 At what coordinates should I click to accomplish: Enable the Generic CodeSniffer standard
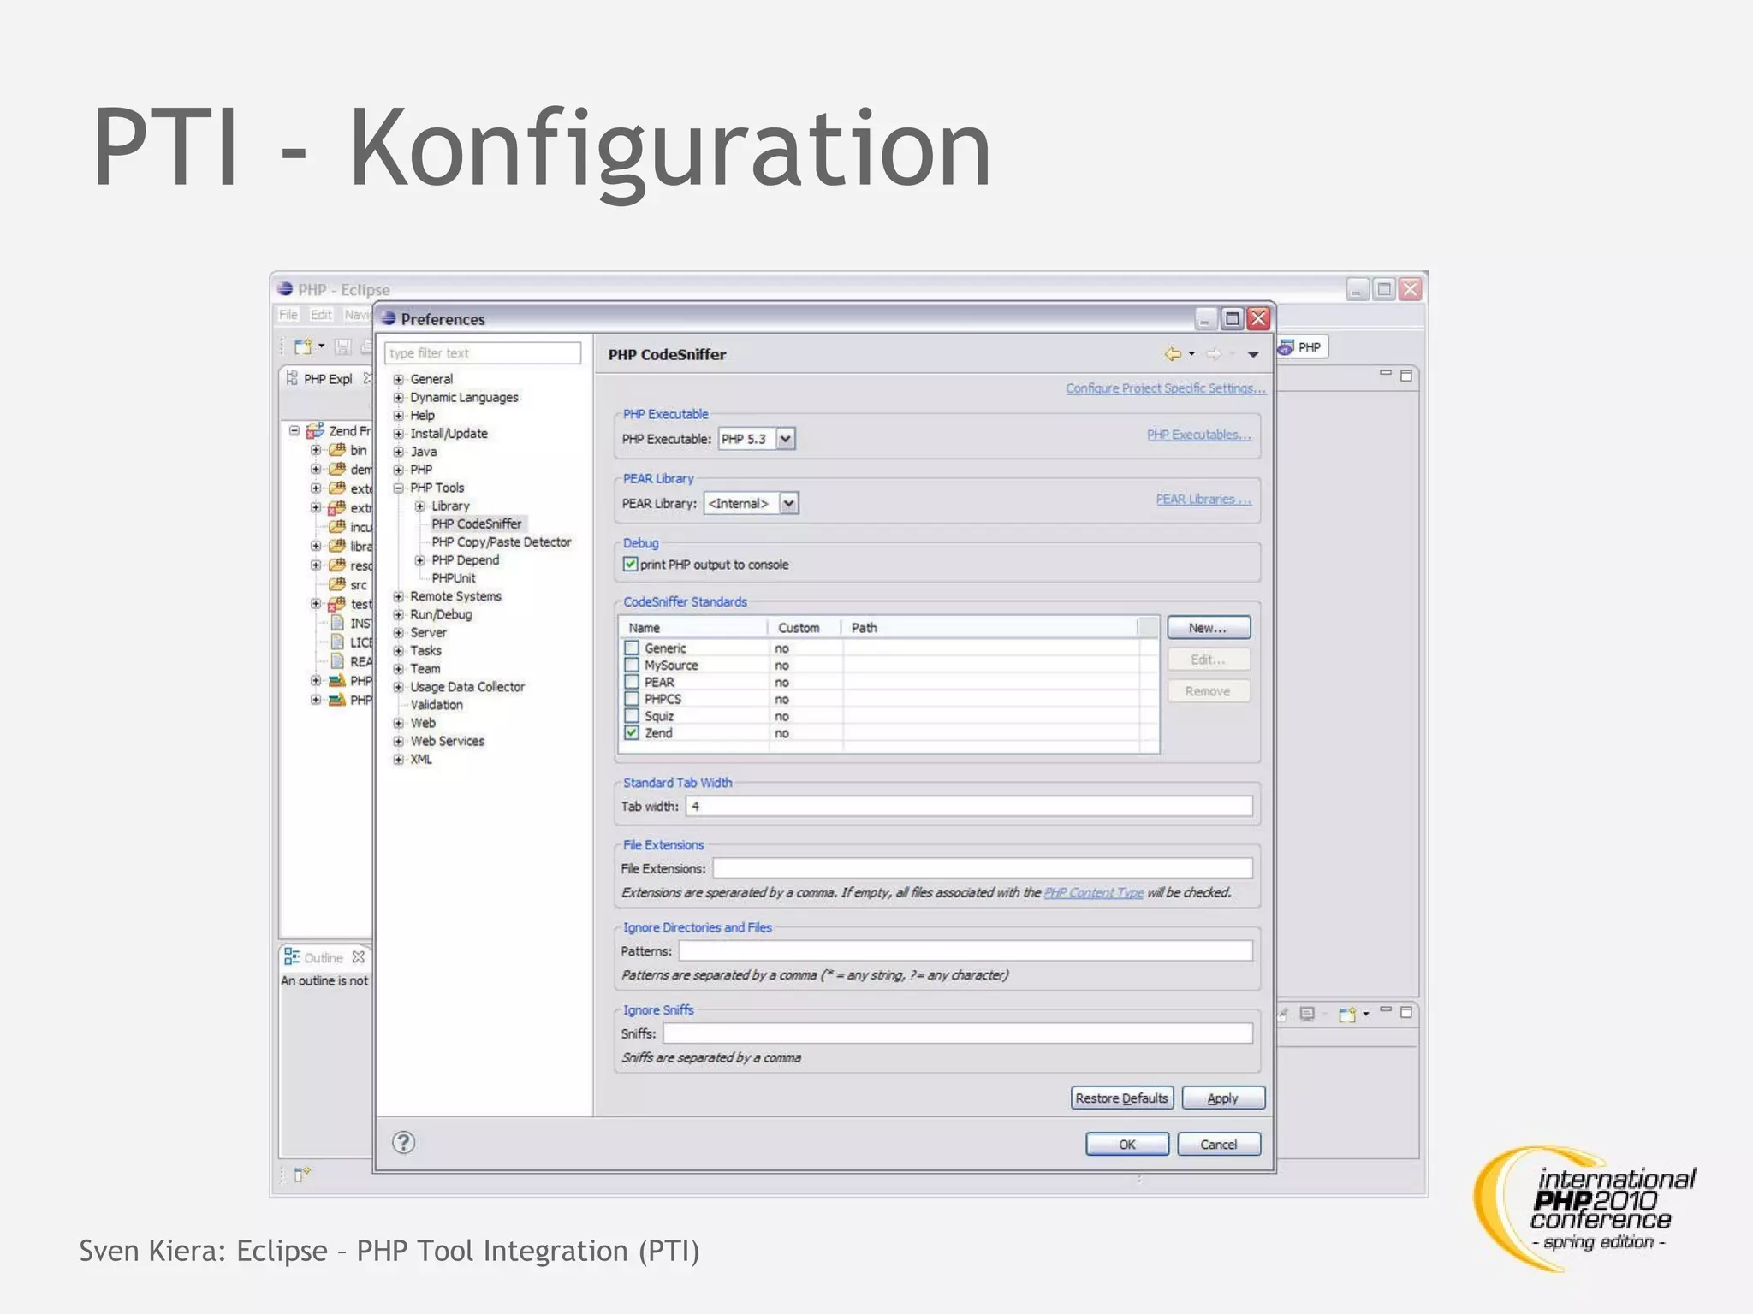tap(632, 648)
